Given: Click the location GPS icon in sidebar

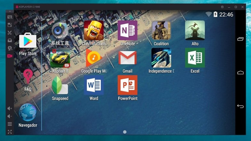Looking at the screenshot, I should 10,48.
